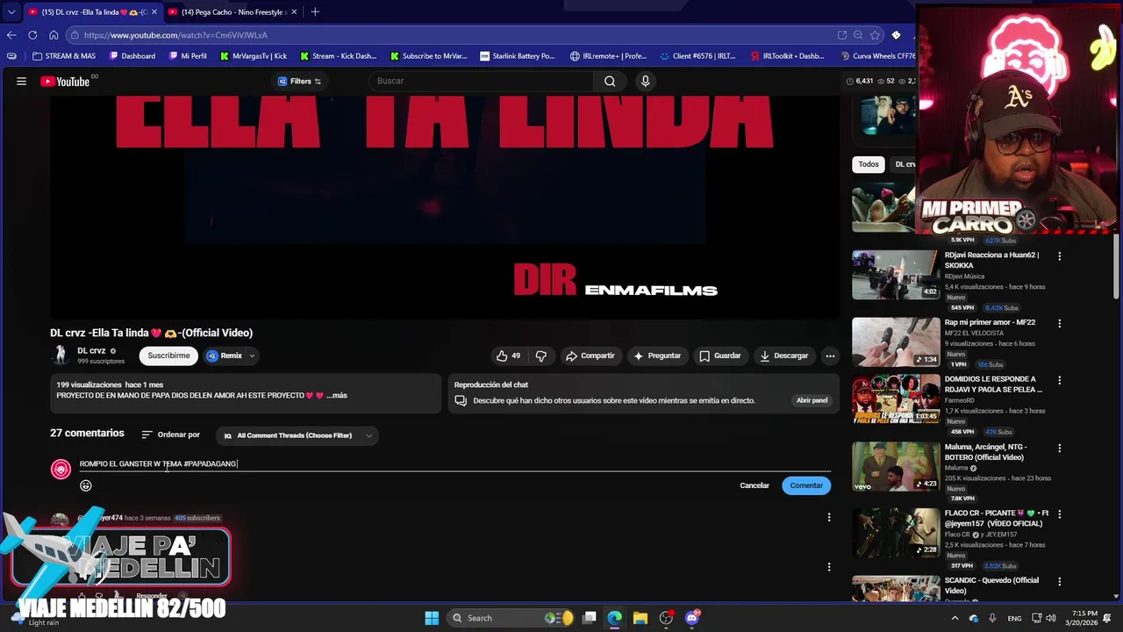Go to the YouTube home logo
This screenshot has width=1123, height=632.
coord(65,81)
